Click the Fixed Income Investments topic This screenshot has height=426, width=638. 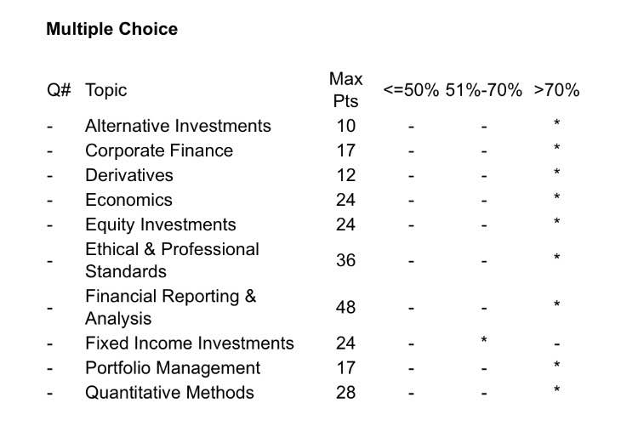click(190, 344)
